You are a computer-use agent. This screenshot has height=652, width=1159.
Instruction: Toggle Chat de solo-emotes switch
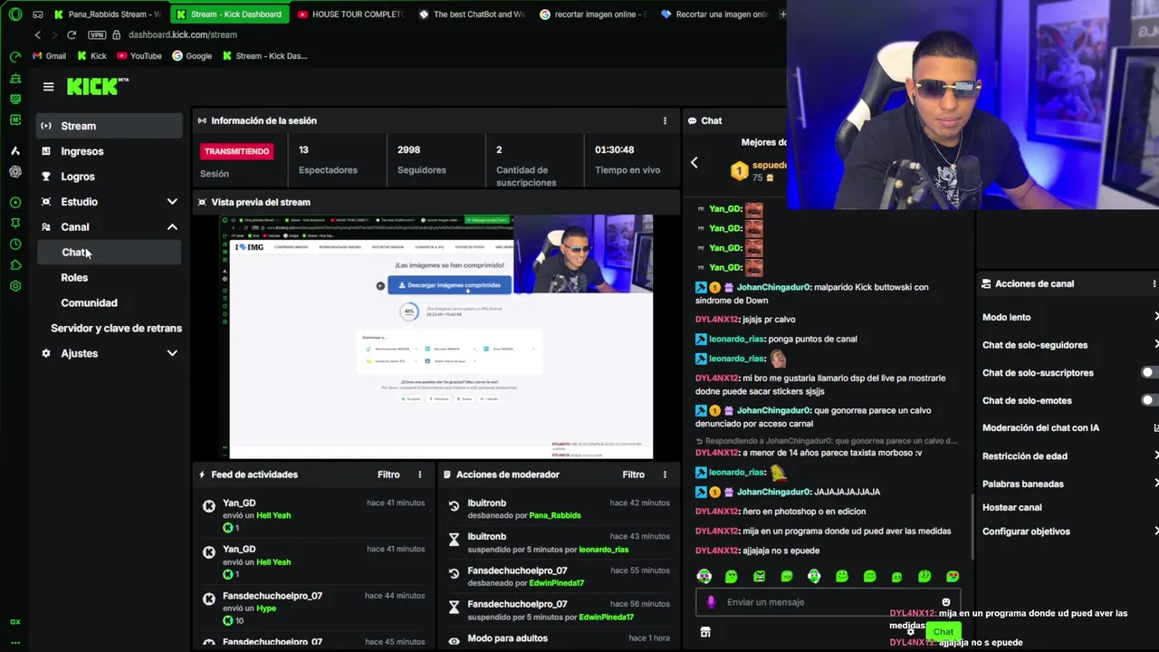[1149, 400]
